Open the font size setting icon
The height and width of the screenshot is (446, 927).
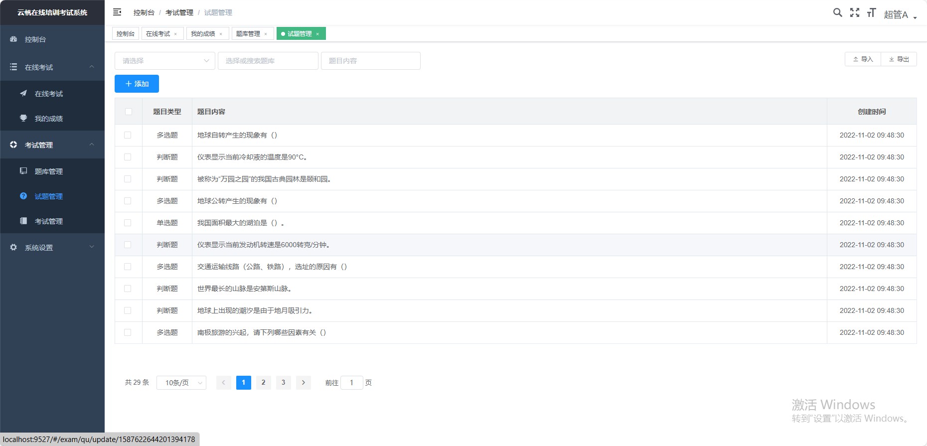(x=871, y=12)
